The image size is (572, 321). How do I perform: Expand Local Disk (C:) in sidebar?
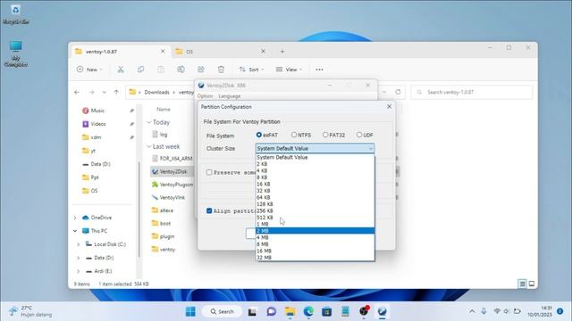78,244
